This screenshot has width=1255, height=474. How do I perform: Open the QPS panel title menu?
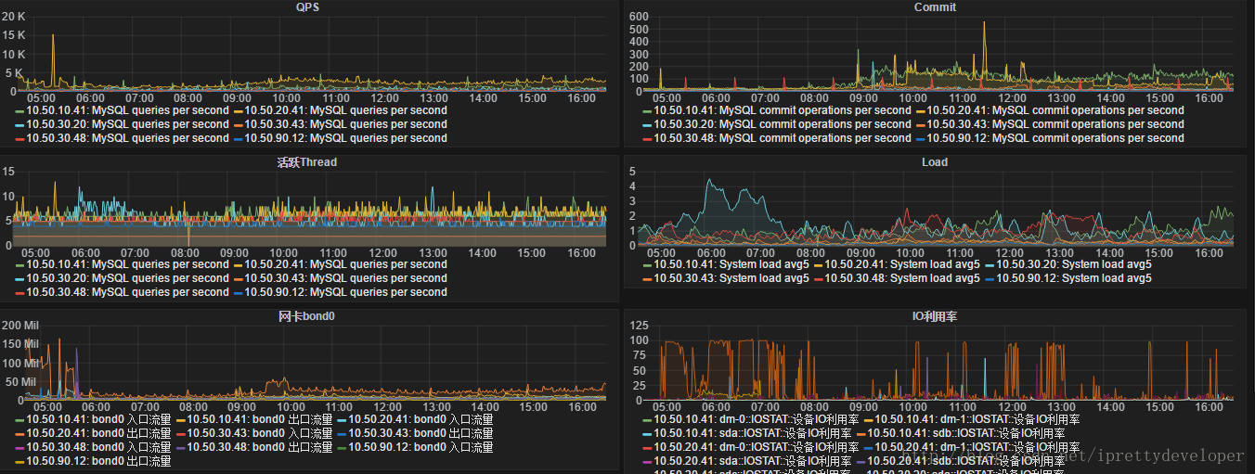pos(309,6)
